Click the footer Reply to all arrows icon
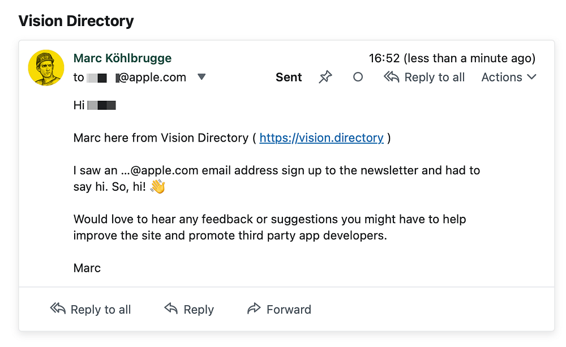 tap(58, 309)
